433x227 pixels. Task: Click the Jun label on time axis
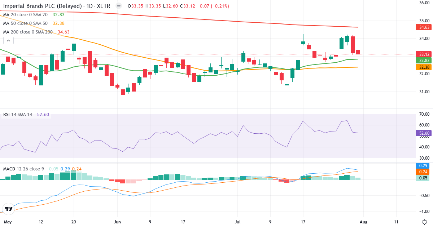point(117,222)
